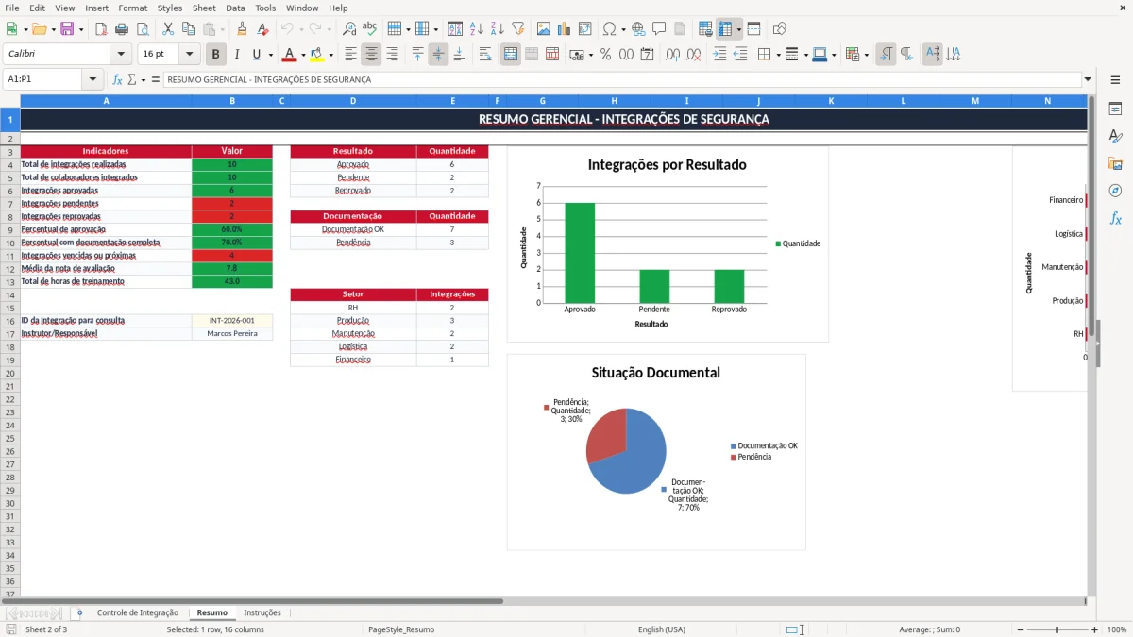Add a decimal place

point(672,55)
